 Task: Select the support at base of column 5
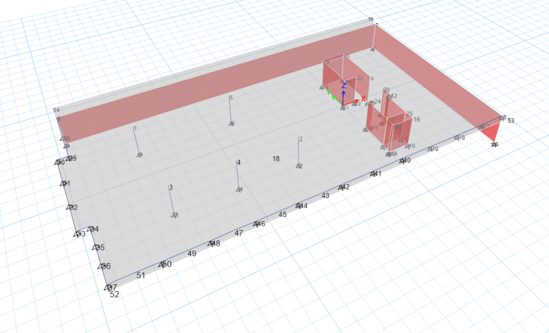pyautogui.click(x=231, y=124)
